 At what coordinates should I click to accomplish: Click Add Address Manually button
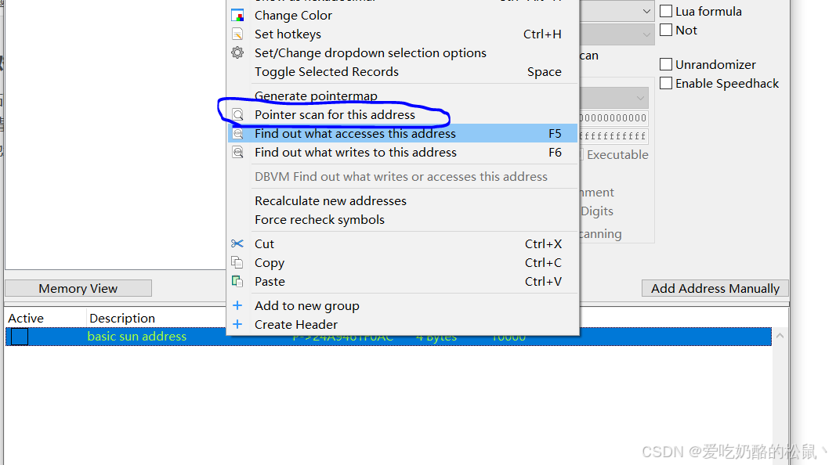(x=715, y=288)
